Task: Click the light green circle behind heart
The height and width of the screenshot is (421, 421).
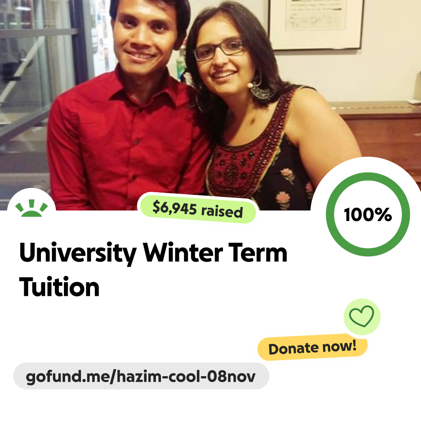Action: 362,317
